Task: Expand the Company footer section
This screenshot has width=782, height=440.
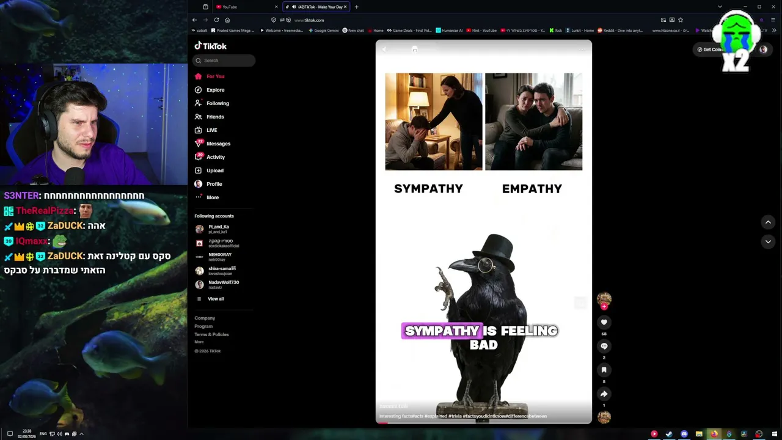Action: 205,318
